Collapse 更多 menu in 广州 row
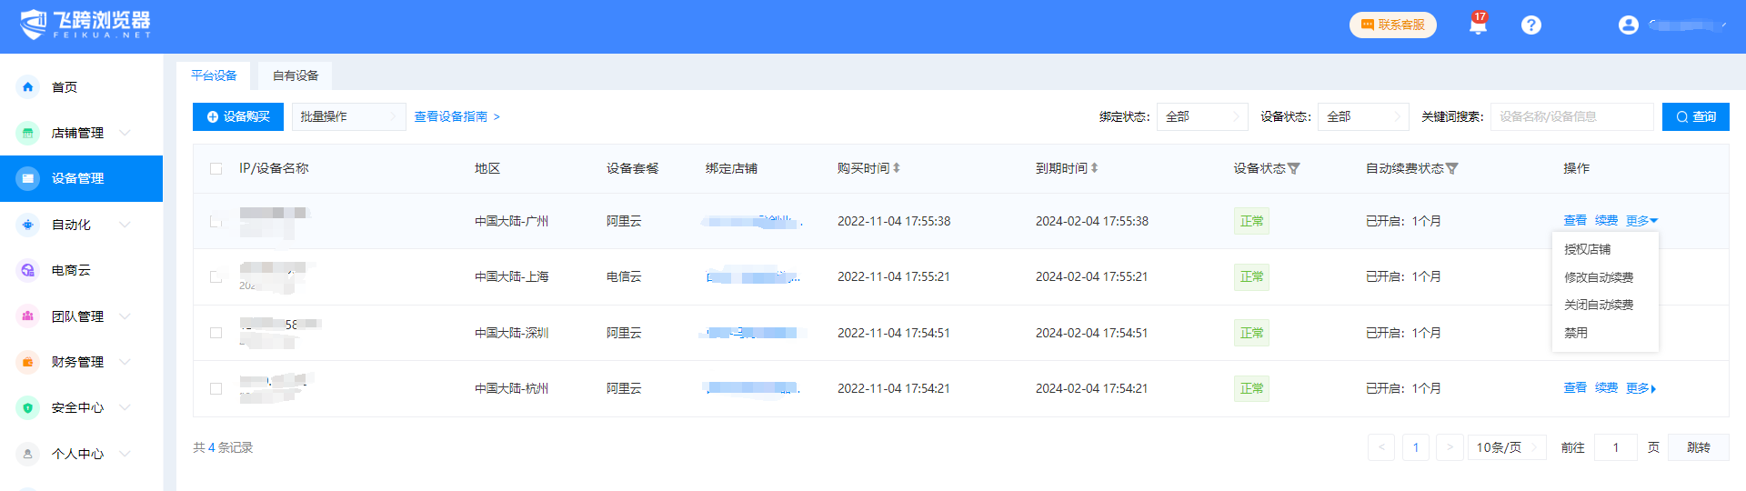Image resolution: width=1746 pixels, height=491 pixels. 1641,221
